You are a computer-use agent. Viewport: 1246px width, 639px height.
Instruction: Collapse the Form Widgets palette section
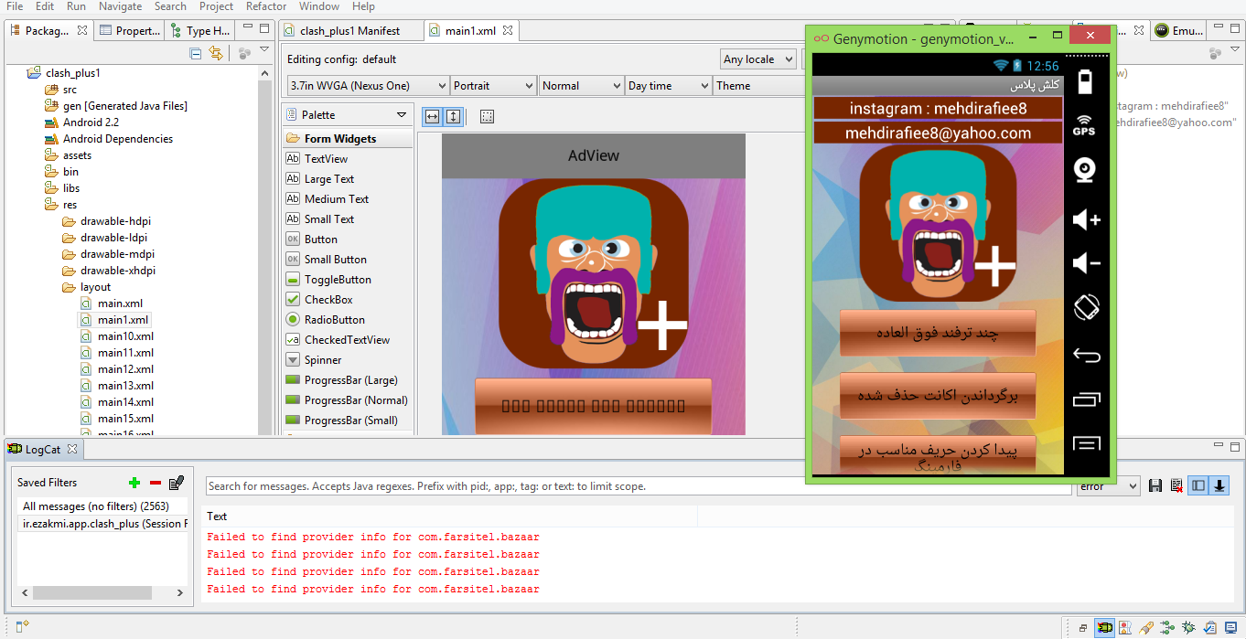[347, 139]
